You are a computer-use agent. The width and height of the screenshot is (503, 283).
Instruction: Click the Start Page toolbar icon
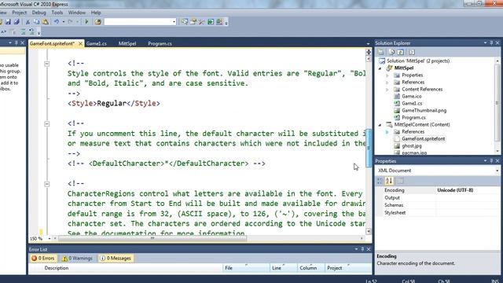211,22
